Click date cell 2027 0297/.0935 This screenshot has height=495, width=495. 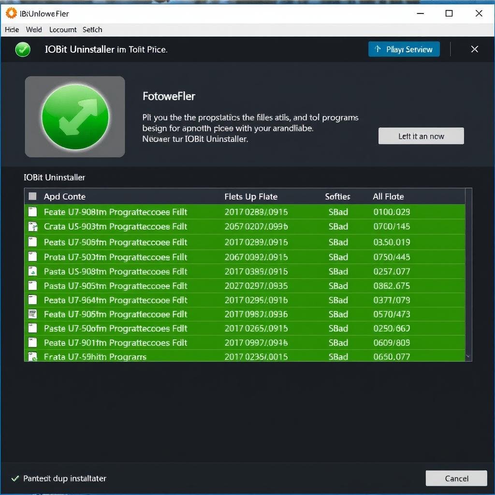pyautogui.click(x=256, y=286)
